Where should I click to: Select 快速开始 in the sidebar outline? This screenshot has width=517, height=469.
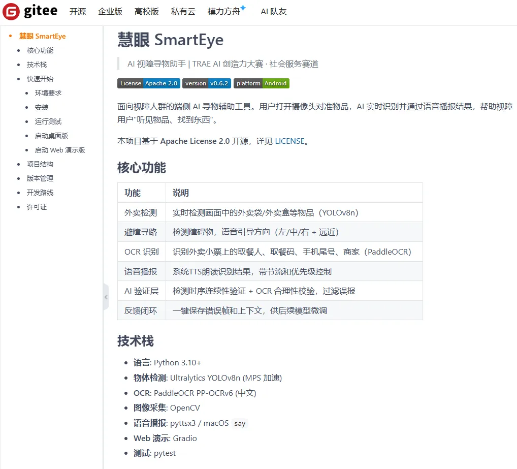point(40,79)
